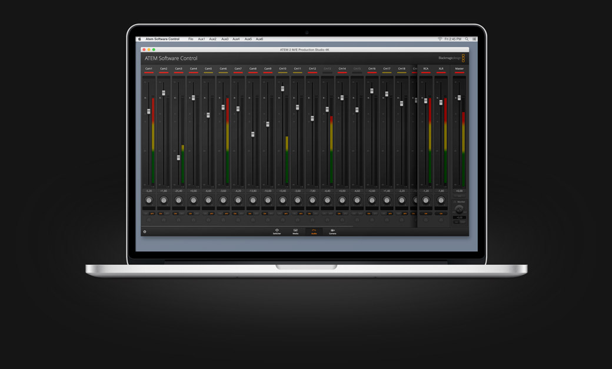Click the Cam6 balance knob

223,201
